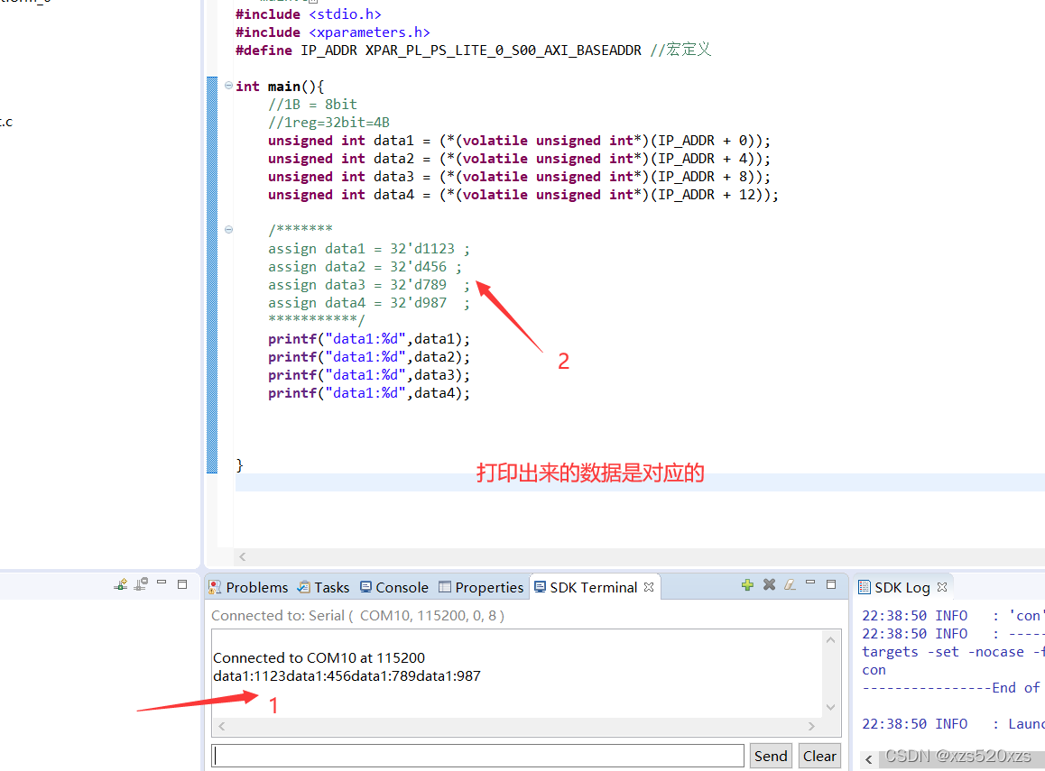
Task: Click the add target connection icon in left panel
Action: [x=121, y=584]
